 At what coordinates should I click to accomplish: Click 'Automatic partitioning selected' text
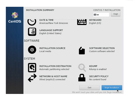pos(54,69)
